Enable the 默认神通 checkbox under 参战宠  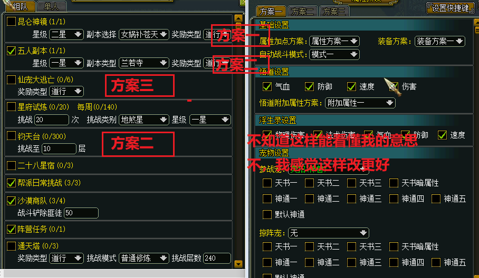267,214
